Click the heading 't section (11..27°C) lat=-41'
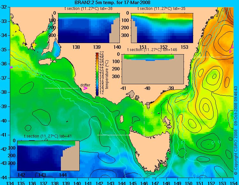Viewport: 239px width, 185px height. click(x=48, y=136)
